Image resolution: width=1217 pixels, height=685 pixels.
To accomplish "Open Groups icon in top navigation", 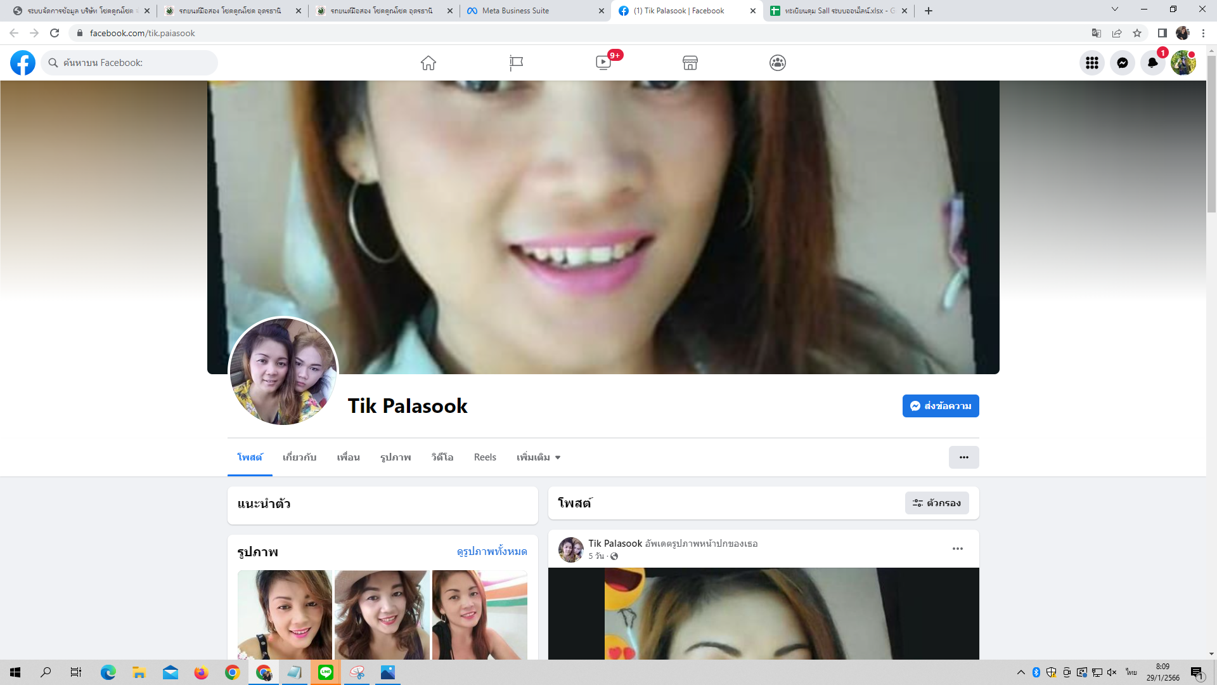I will click(x=778, y=63).
